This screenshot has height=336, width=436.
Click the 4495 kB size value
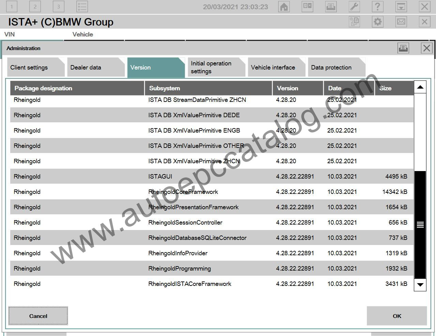click(x=396, y=177)
